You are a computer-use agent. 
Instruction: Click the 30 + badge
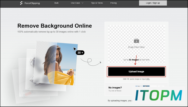click(80, 53)
